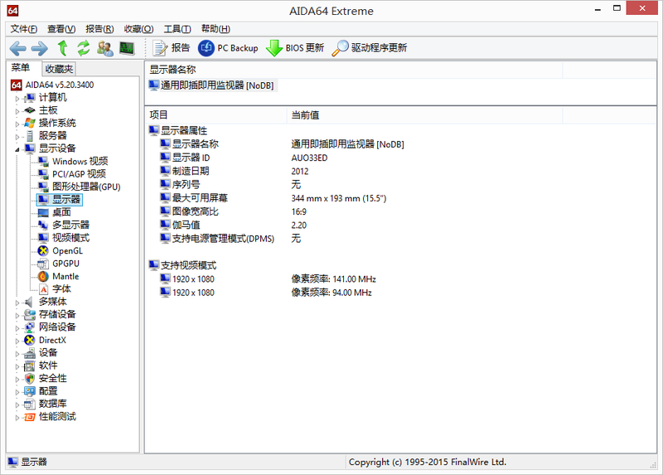663x475 pixels.
Task: Collapse the 显示设备 tree node
Action: tap(17, 149)
